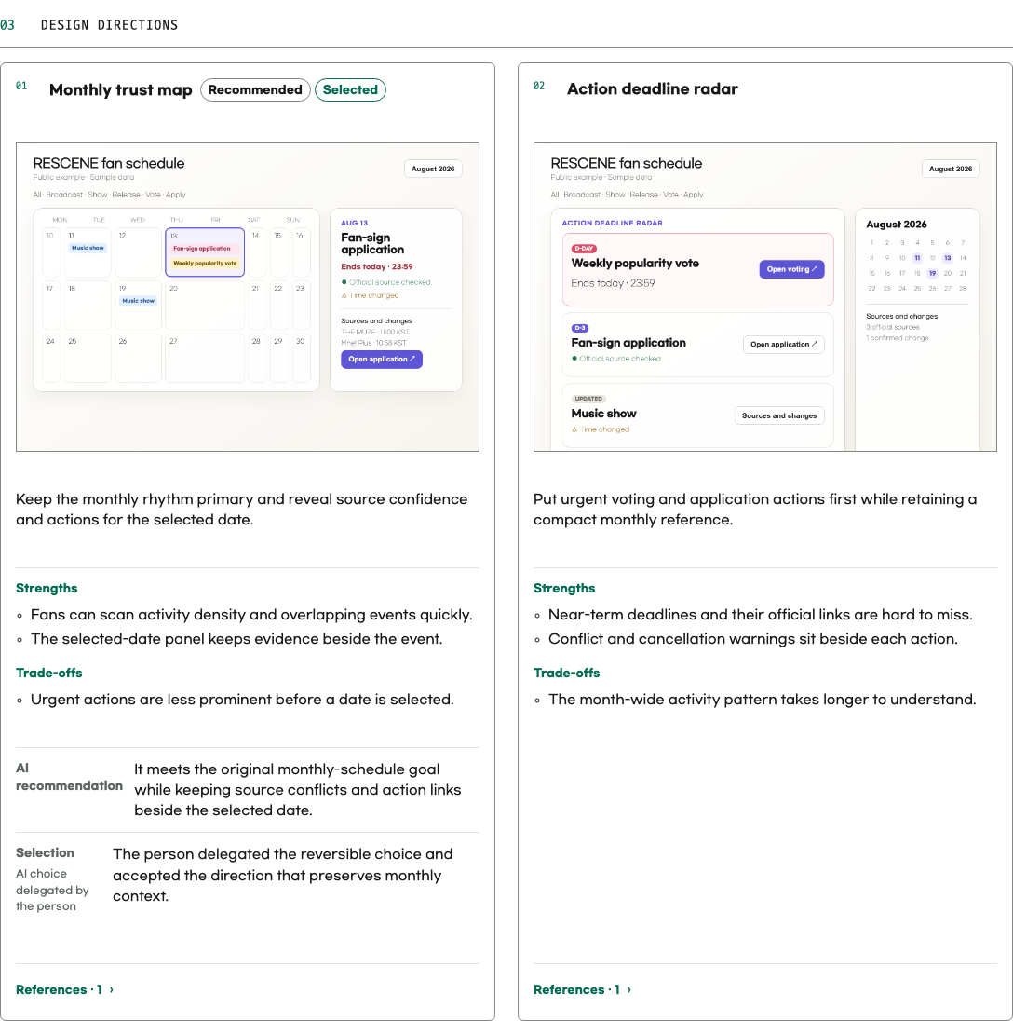Click ACTION DEADLINE RADAR label
Viewport: 1013px width, 1021px height.
[x=613, y=223]
